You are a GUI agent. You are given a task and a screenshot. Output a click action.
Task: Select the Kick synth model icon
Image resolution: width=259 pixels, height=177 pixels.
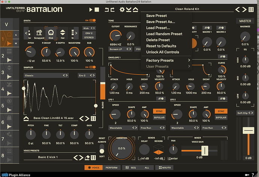51,34
